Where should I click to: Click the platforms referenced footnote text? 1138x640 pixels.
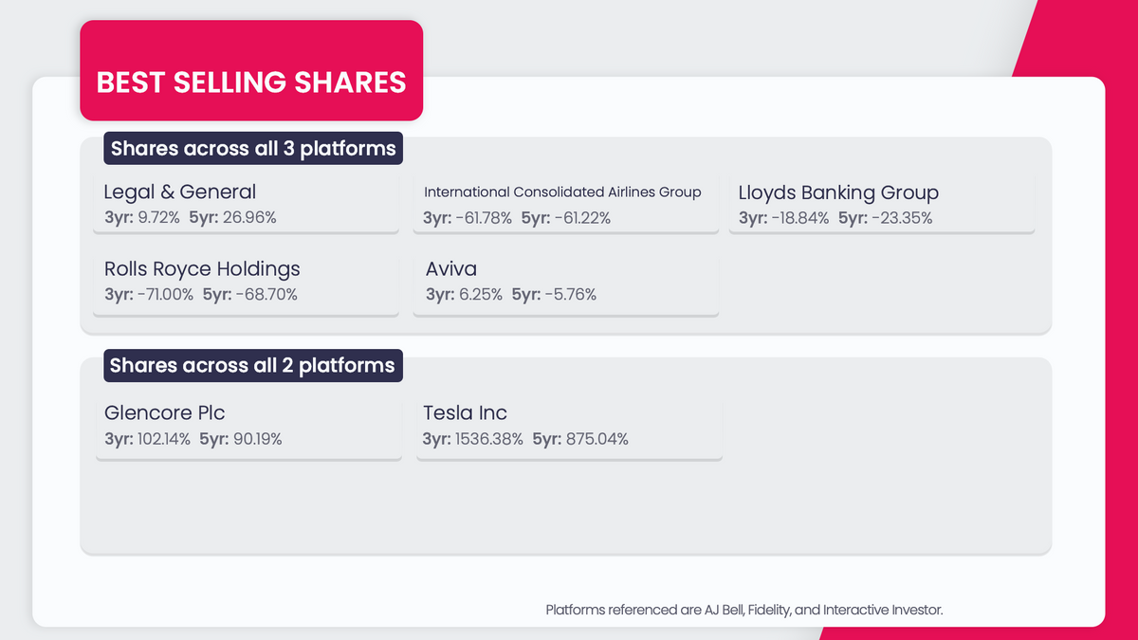744,610
